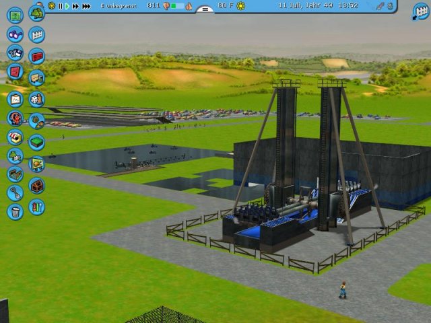Open shops and stalls icon
This screenshot has height=323, width=431.
click(15, 137)
